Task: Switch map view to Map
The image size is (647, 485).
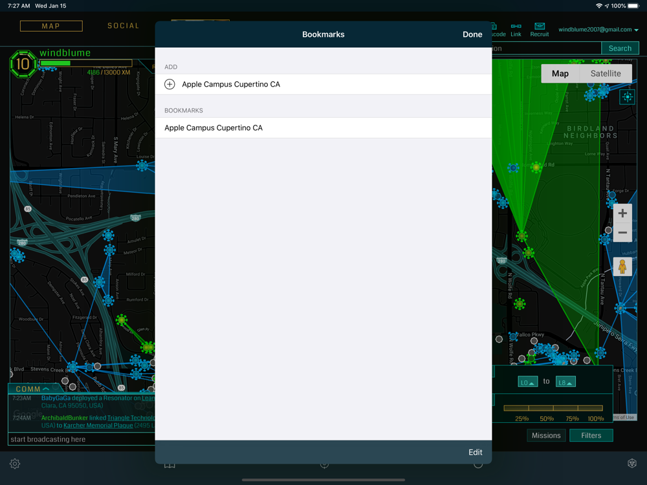Action: (x=560, y=74)
